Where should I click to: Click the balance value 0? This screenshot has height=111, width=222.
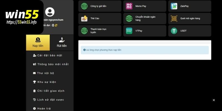53,25
